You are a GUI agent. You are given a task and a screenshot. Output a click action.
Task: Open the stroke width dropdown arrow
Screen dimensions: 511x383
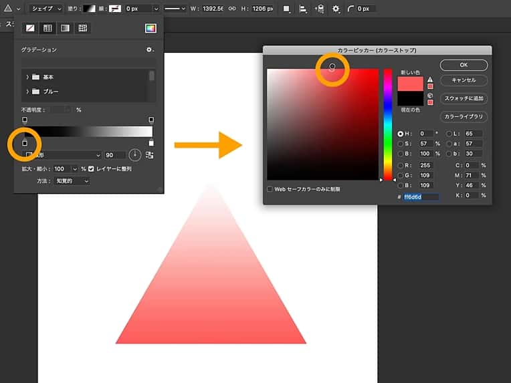point(156,9)
